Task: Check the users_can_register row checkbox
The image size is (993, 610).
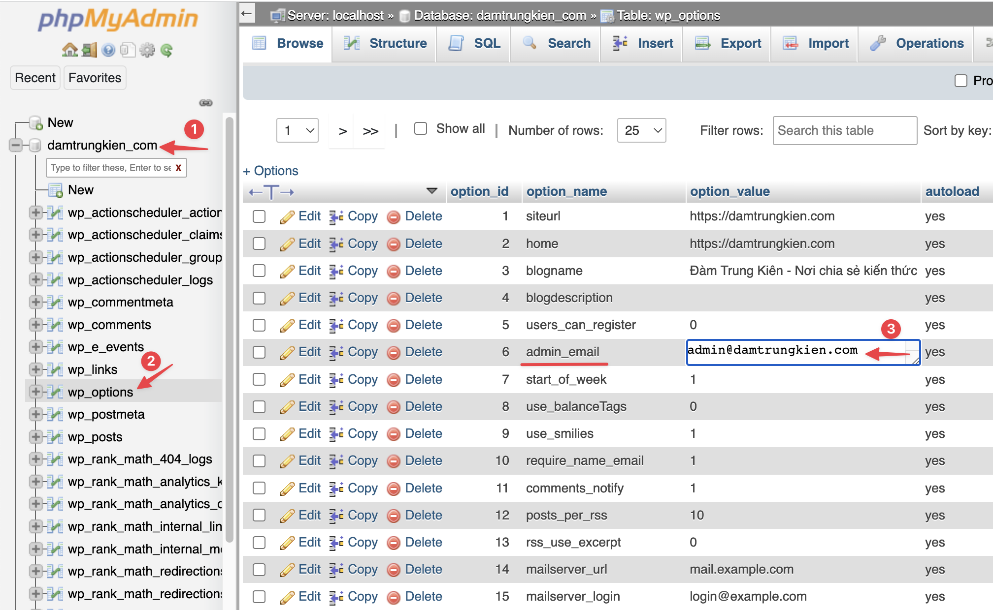Action: (x=259, y=325)
